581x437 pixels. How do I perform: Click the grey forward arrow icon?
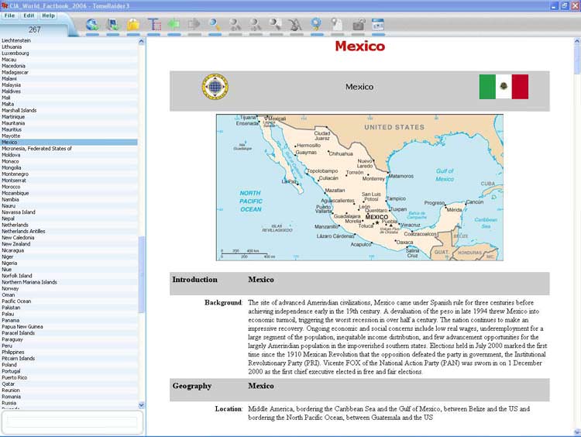[194, 25]
